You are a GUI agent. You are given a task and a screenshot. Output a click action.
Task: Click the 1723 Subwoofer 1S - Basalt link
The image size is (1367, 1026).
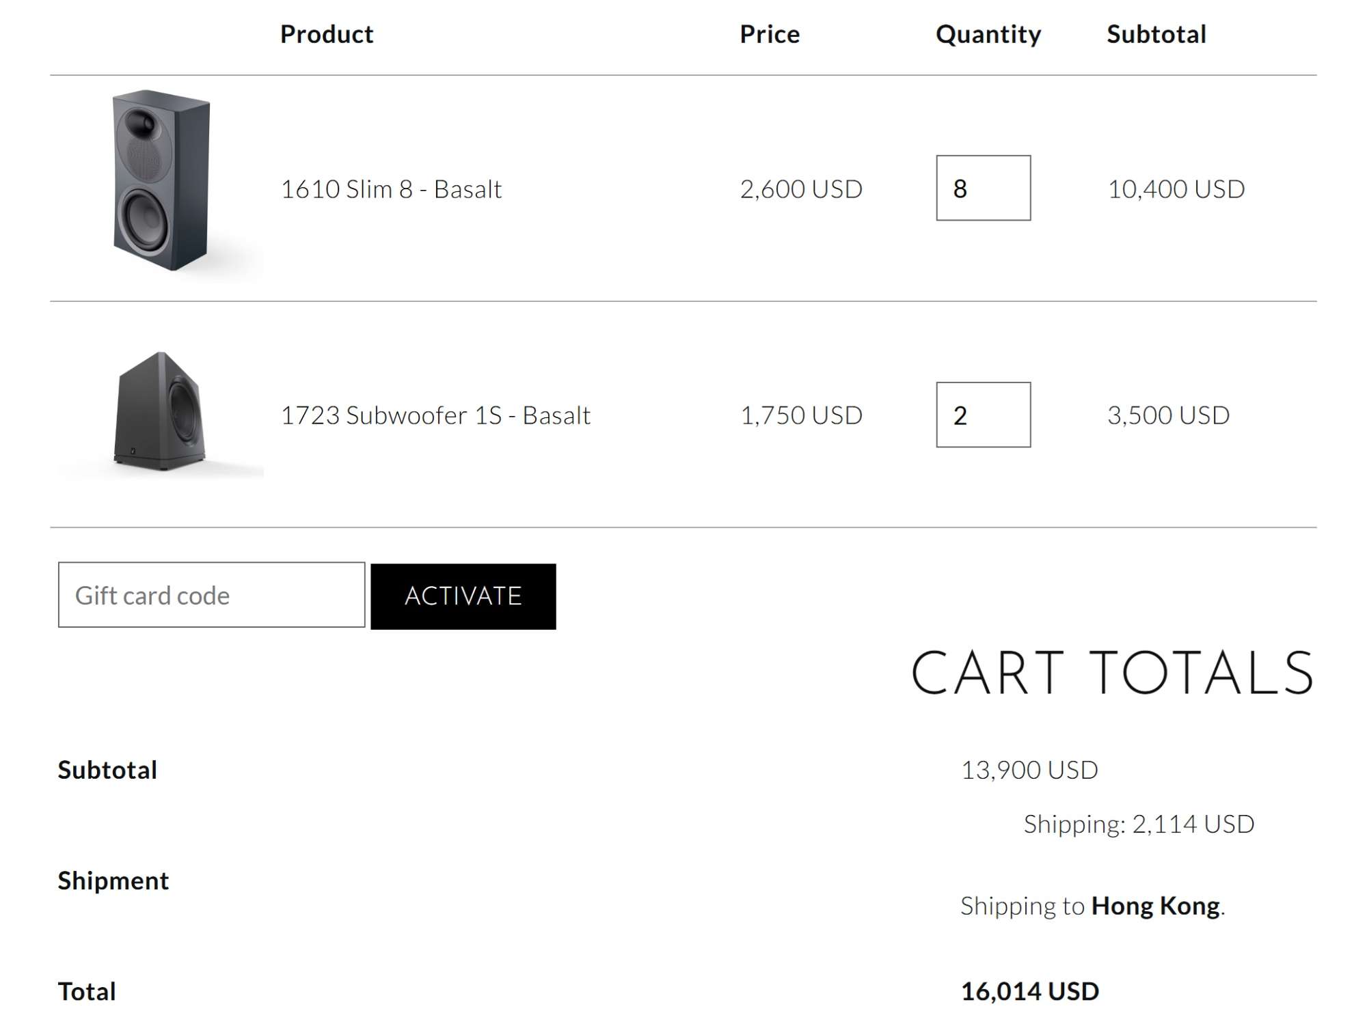click(435, 415)
